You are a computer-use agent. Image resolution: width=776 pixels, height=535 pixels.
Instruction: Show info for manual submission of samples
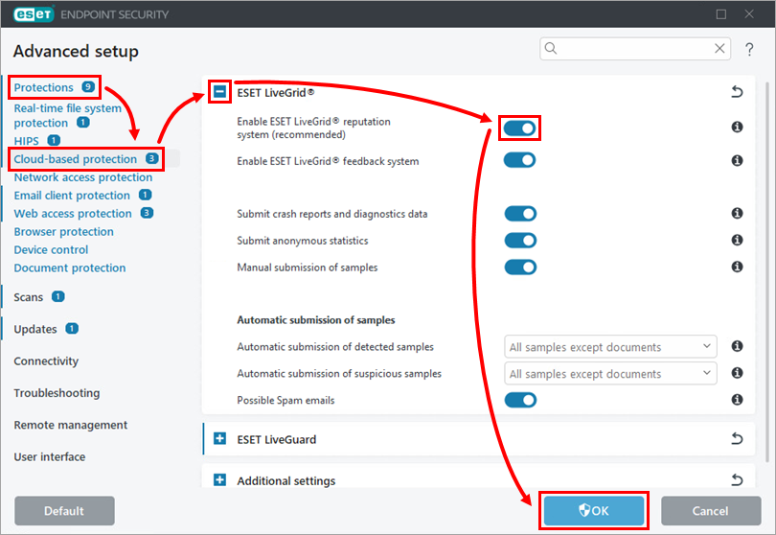pos(737,267)
